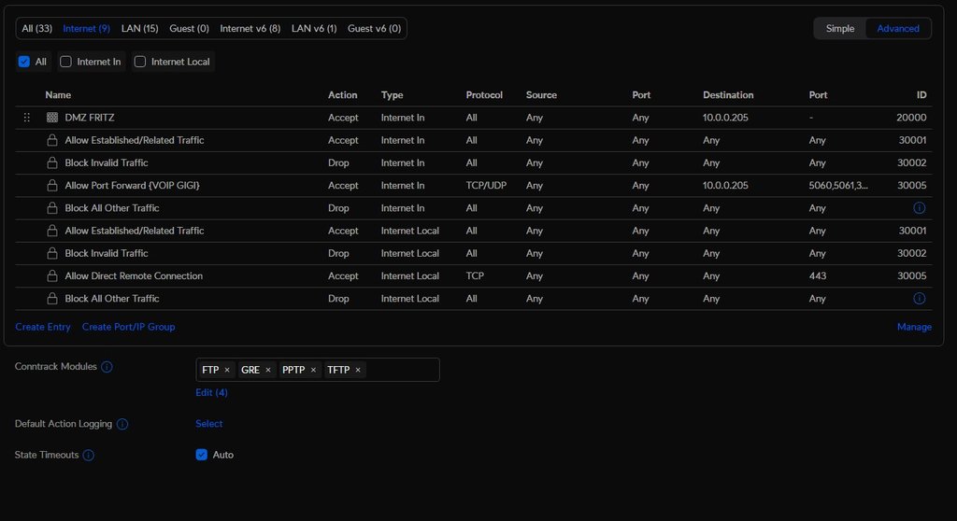Remove the GRE conntrack module tag
Viewport: 957px width, 521px height.
(x=268, y=370)
